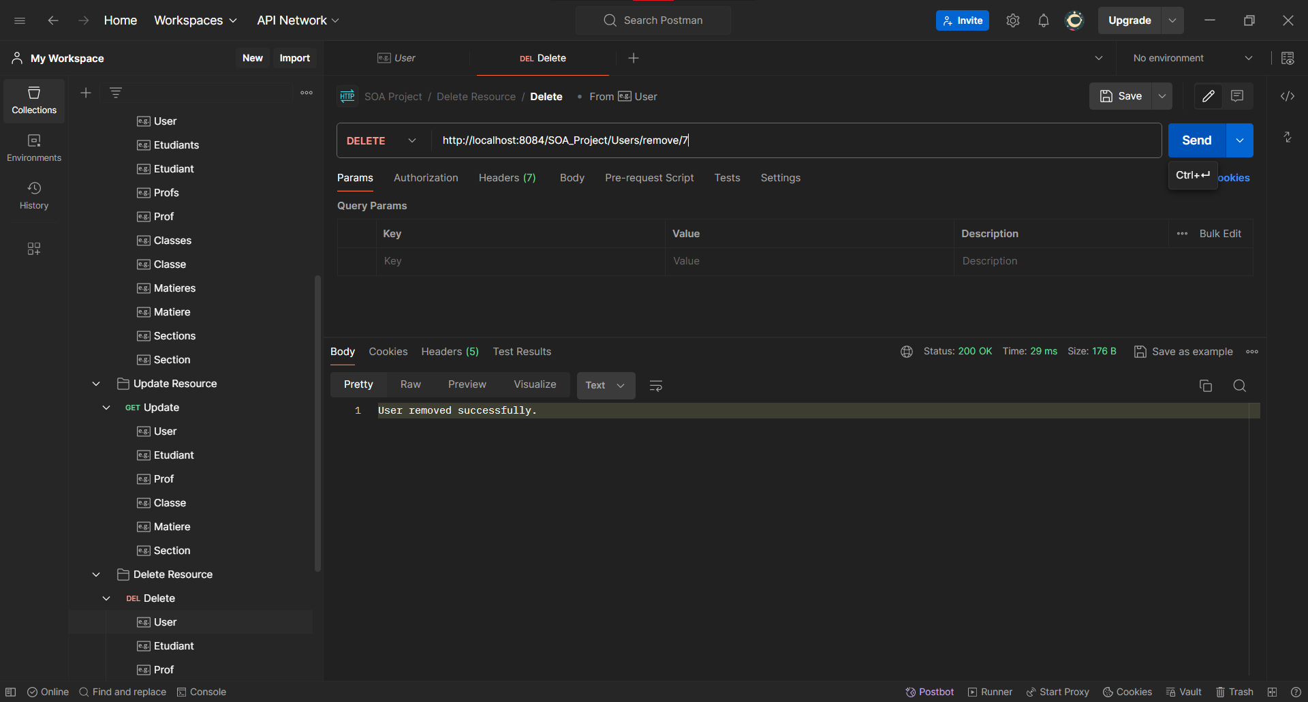Open the Upgrade options arrow
The height and width of the screenshot is (702, 1308).
1172,20
